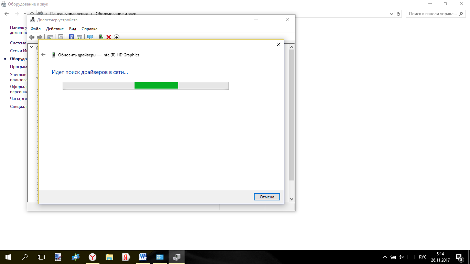Image resolution: width=470 pixels, height=264 pixels.
Task: Open File Explorer from taskbar
Action: (x=109, y=257)
